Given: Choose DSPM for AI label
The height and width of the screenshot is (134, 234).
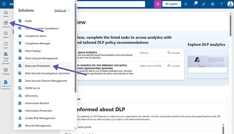Looking at the screenshot, I should click(x=32, y=88).
